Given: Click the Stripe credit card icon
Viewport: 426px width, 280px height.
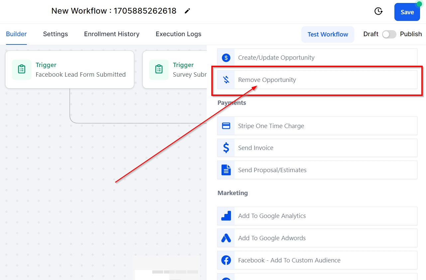Looking at the screenshot, I should 226,126.
